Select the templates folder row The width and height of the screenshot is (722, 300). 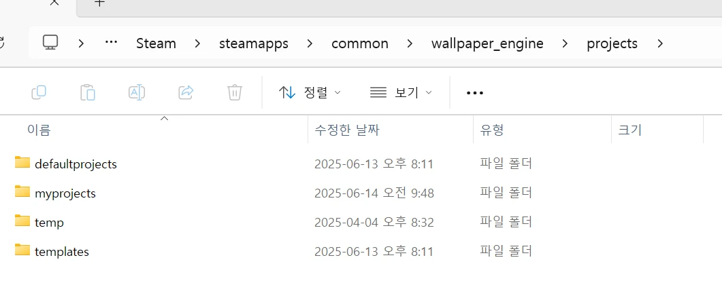tap(61, 252)
